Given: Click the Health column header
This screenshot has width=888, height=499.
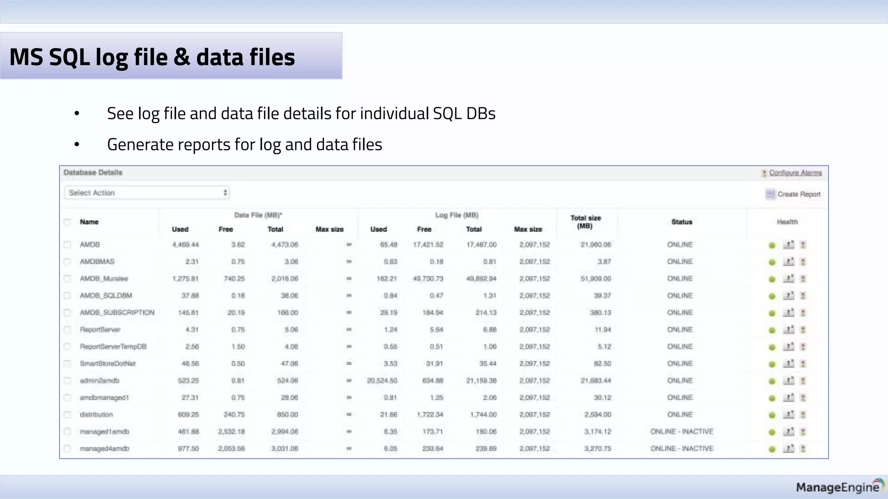Looking at the screenshot, I should coord(787,222).
